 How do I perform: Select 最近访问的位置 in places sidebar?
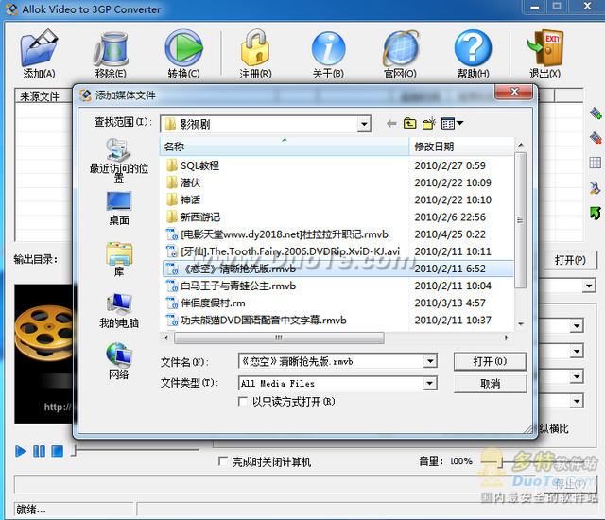coord(119,161)
